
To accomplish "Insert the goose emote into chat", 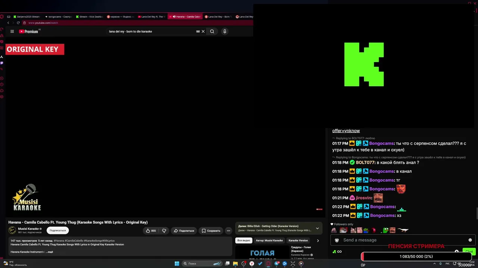I will pyautogui.click(x=403, y=230).
